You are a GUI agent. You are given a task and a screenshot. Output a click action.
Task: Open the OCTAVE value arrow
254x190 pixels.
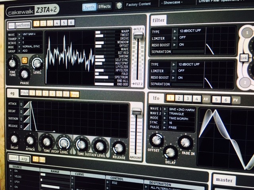coord(19,43)
